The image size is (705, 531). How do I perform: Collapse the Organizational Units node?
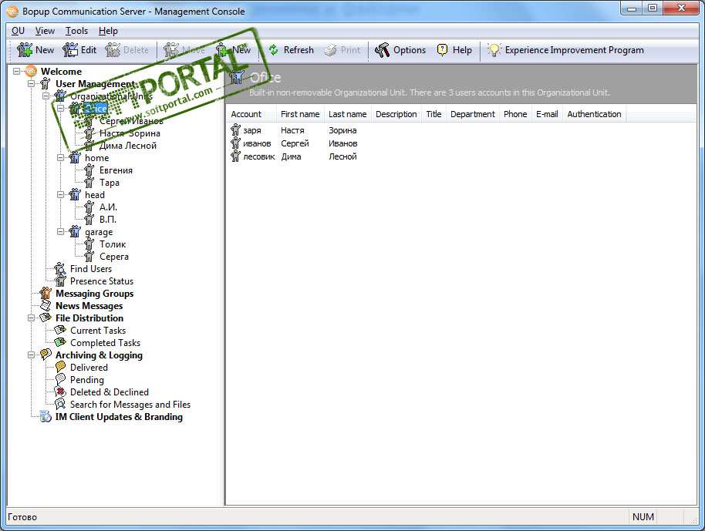click(x=46, y=96)
